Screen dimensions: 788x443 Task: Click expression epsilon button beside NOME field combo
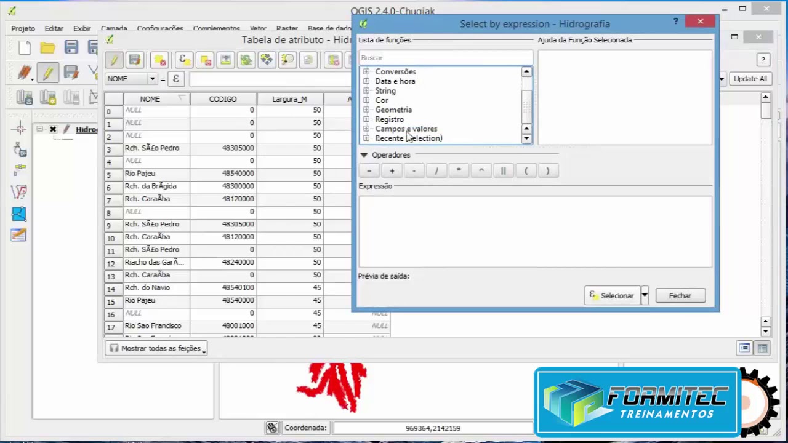pyautogui.click(x=176, y=79)
